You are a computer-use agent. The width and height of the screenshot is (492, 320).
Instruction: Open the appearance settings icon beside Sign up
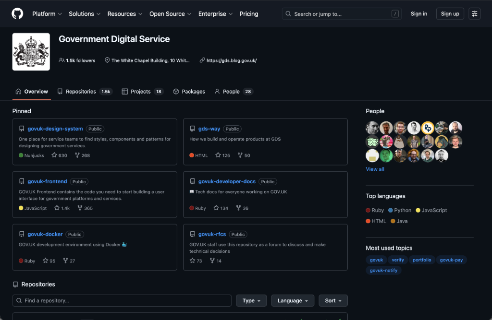tap(474, 14)
